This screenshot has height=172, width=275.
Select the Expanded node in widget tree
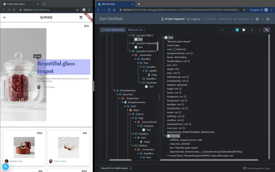[x=149, y=83]
